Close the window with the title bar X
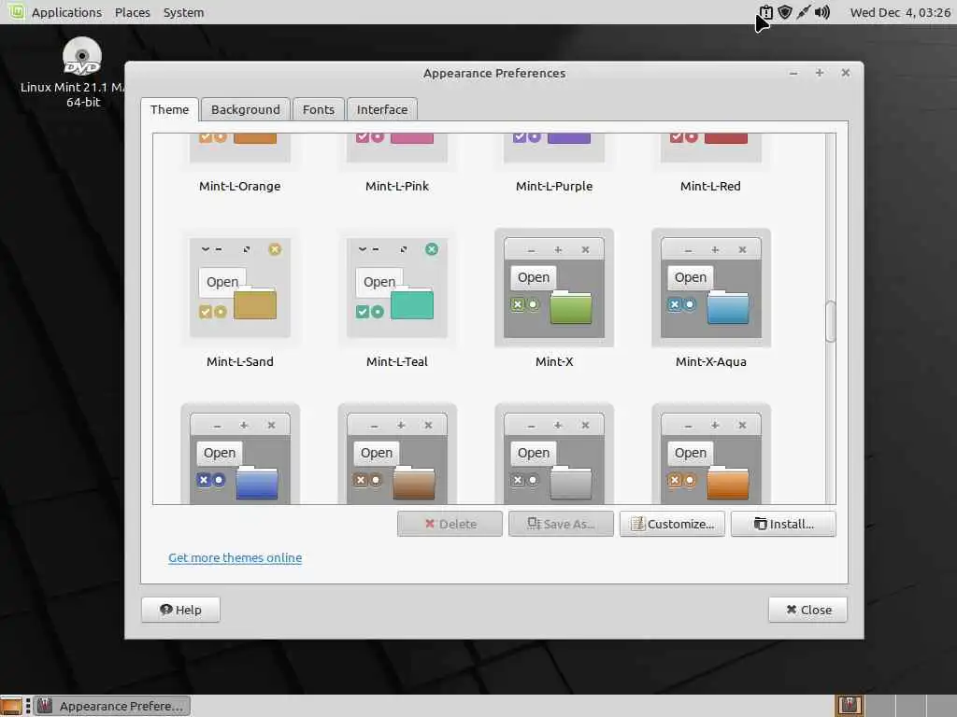Screen dimensions: 957x717 (x=845, y=73)
